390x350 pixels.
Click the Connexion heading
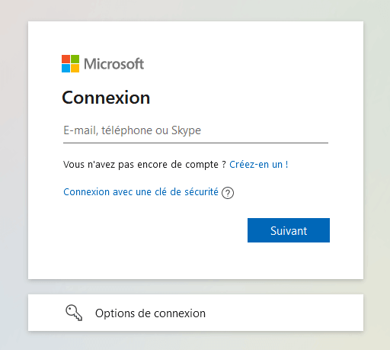(x=106, y=98)
